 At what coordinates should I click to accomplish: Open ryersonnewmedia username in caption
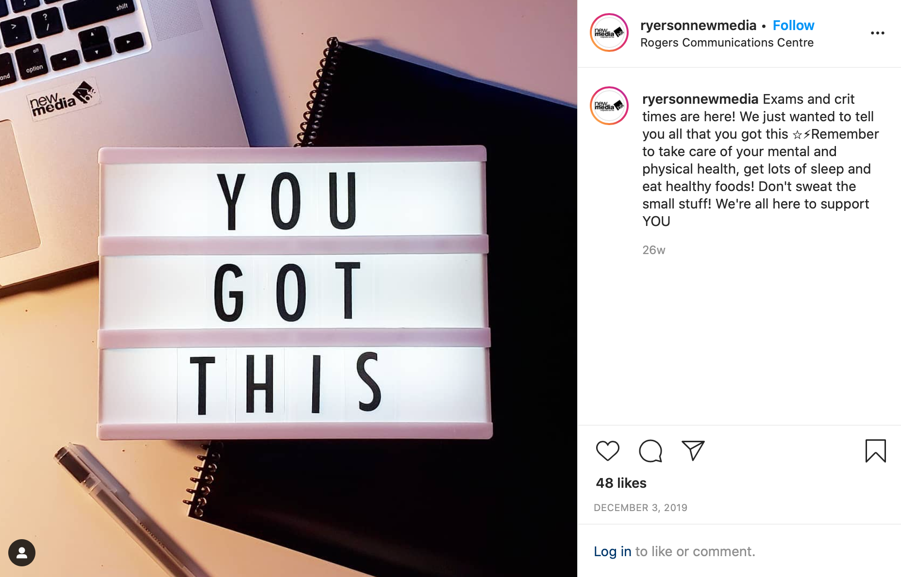(700, 99)
